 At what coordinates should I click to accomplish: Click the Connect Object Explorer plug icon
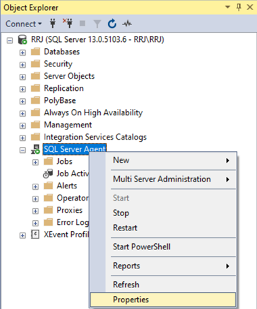(53, 24)
